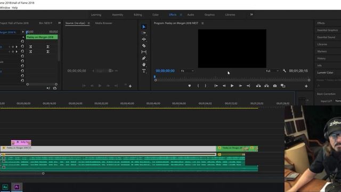Screen dimensions: 341x192
Task: Open the Lumetri Color panel
Action: point(325,73)
